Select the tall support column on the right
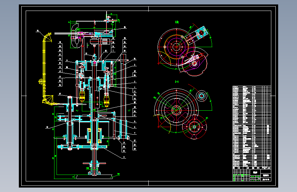 (124, 96)
